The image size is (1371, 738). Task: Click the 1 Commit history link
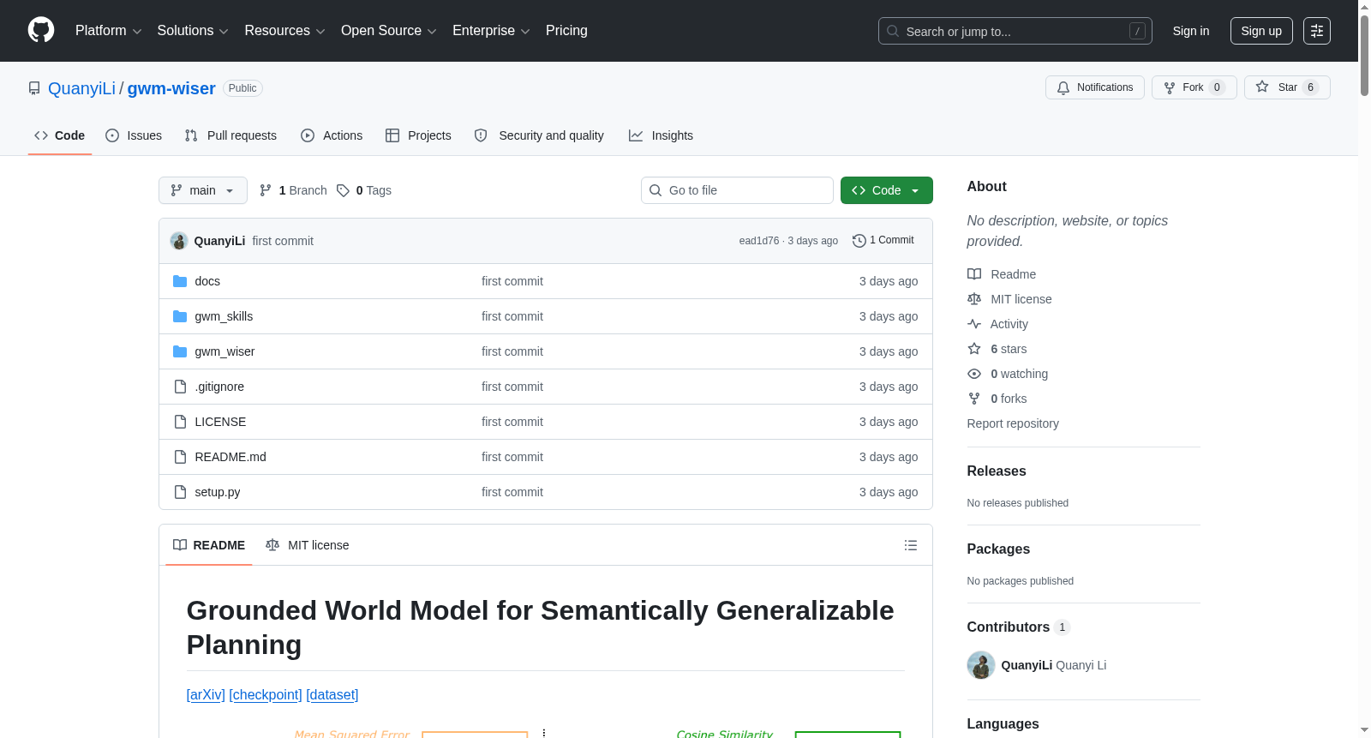(883, 241)
